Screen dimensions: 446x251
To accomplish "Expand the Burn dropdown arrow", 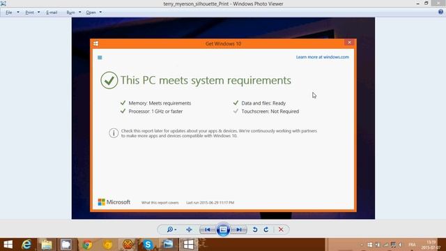I will [x=79, y=13].
